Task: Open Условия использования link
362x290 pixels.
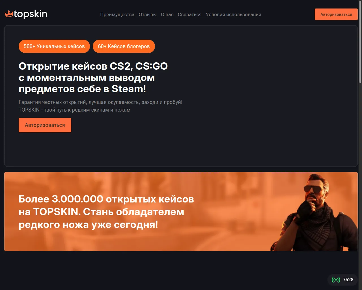Action: click(233, 14)
